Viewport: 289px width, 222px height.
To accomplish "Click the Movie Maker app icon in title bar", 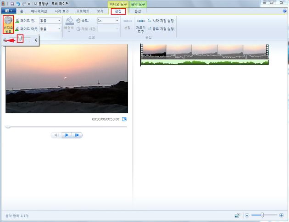I will pos(3,4).
